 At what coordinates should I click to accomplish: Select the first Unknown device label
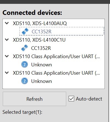(x=41, y=65)
